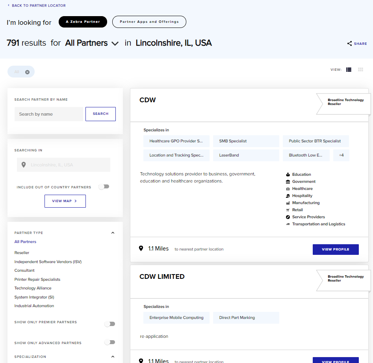Screen dimensions: 373x363
Task: View CDW profile
Action: (336, 249)
